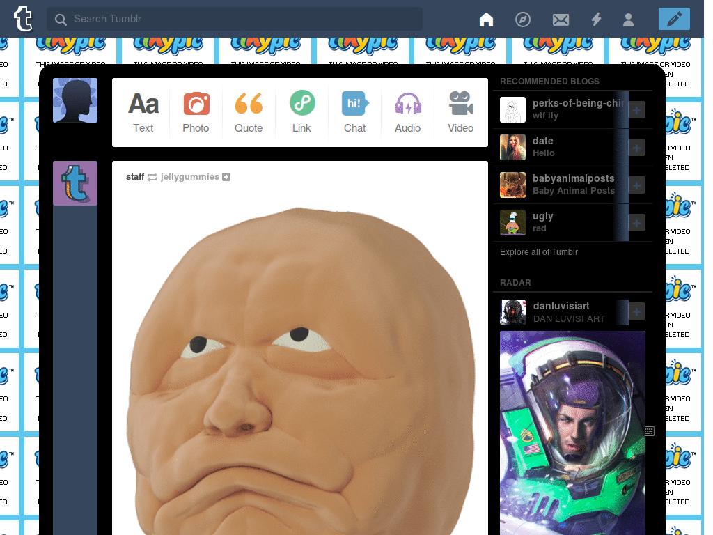Focus the Search Tumblr field
Image resolution: width=713 pixels, height=535 pixels.
click(235, 19)
